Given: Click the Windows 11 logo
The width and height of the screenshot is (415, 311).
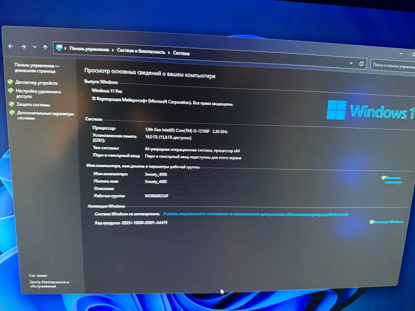Looking at the screenshot, I should pos(370,111).
